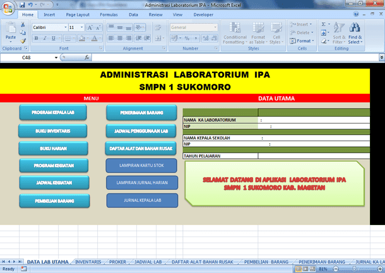The height and width of the screenshot is (273, 385).
Task: Switch to Page Layout view icon
Action: click(x=305, y=269)
